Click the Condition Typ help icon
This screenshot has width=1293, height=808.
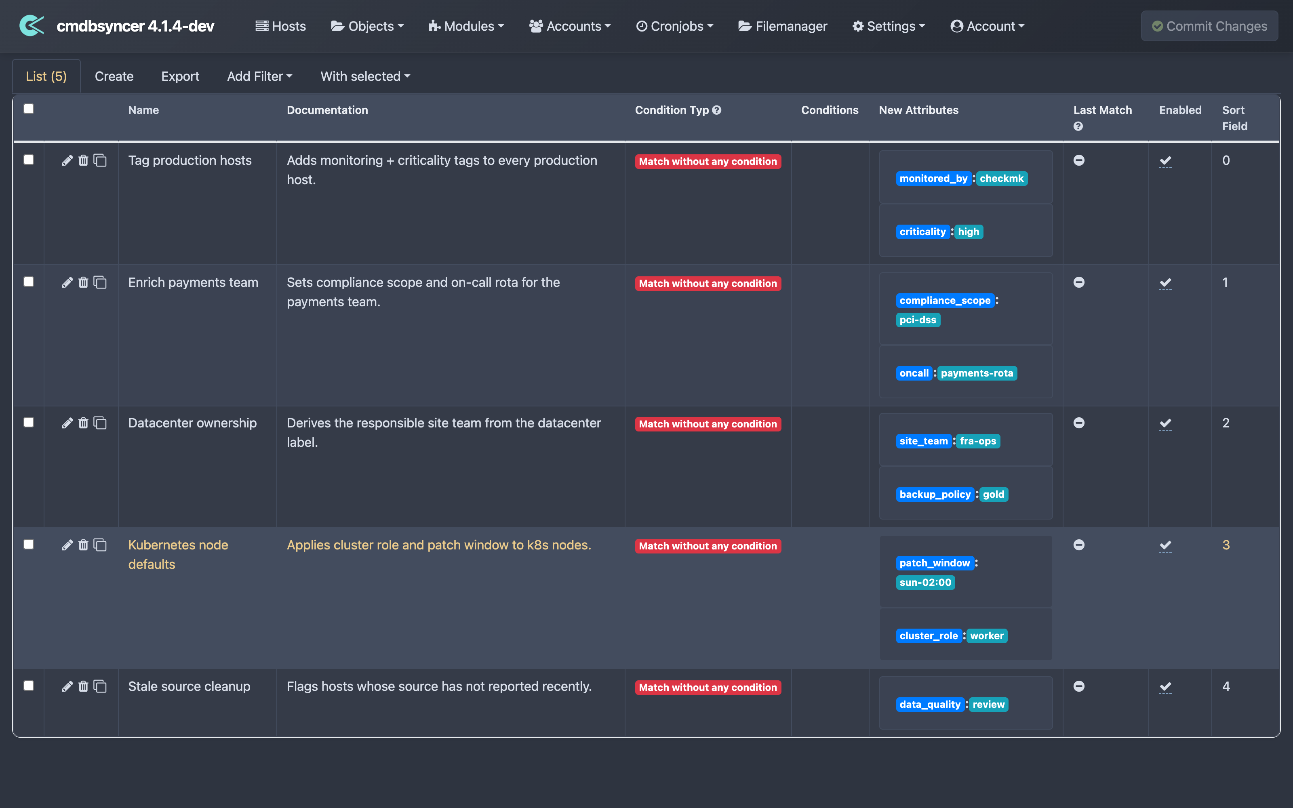point(716,110)
